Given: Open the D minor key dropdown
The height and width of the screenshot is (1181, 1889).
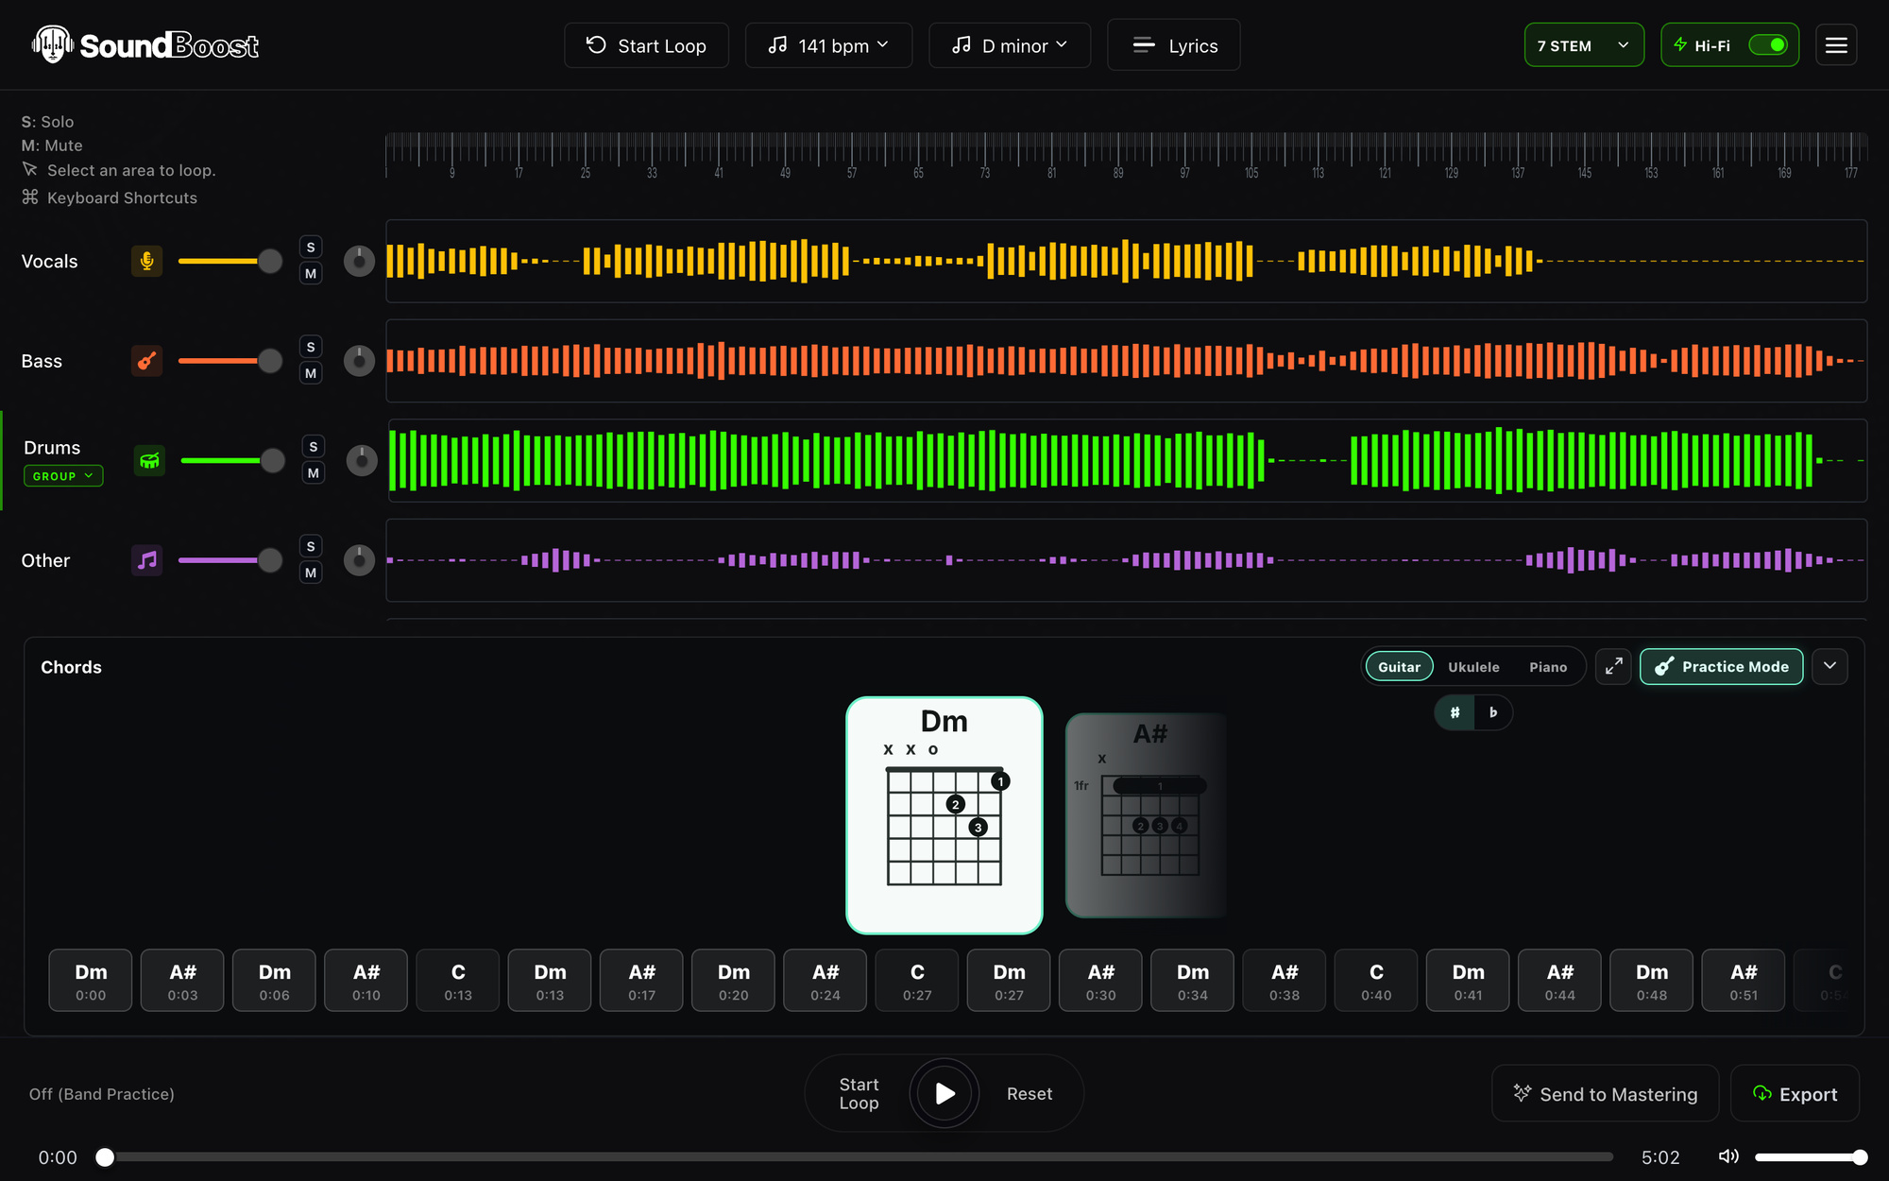Looking at the screenshot, I should pyautogui.click(x=1010, y=45).
